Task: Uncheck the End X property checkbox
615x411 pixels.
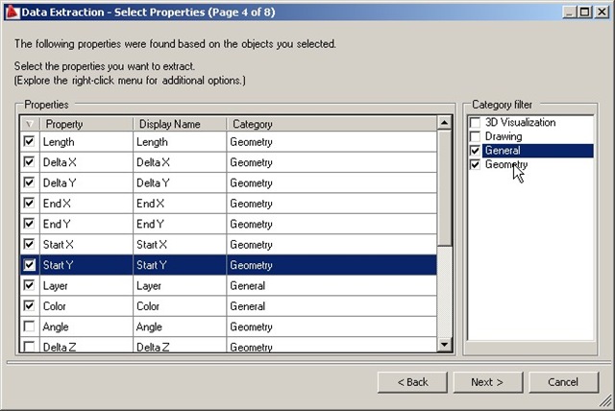Action: click(x=29, y=203)
